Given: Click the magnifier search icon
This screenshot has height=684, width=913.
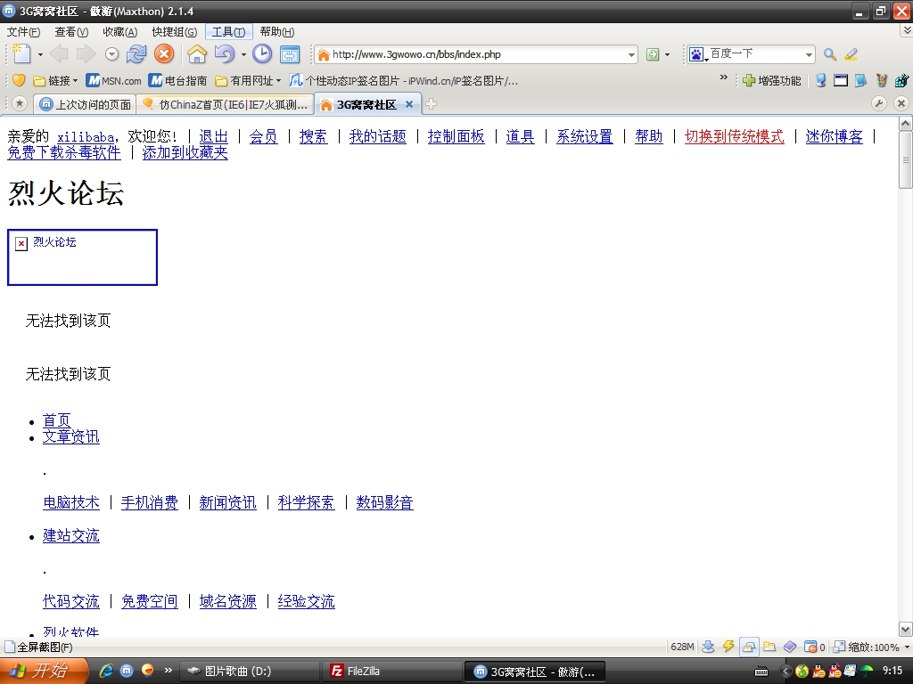Looking at the screenshot, I should pyautogui.click(x=830, y=54).
